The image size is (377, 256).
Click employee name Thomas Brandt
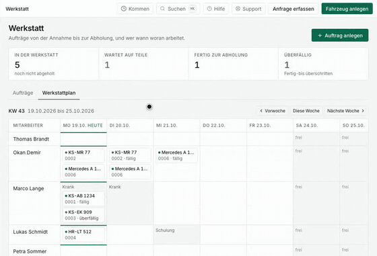[x=31, y=139]
